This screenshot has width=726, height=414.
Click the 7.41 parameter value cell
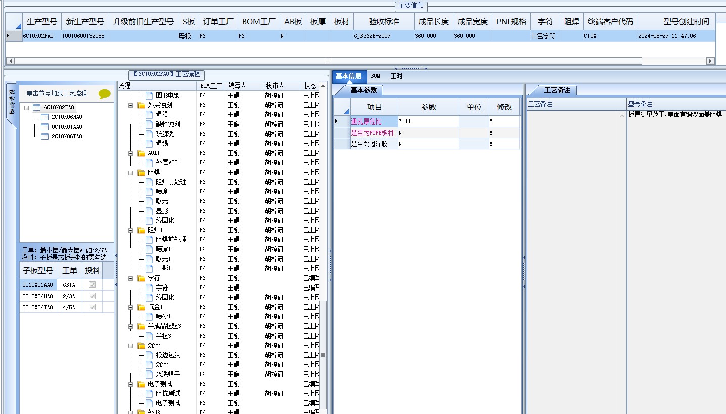(x=429, y=121)
